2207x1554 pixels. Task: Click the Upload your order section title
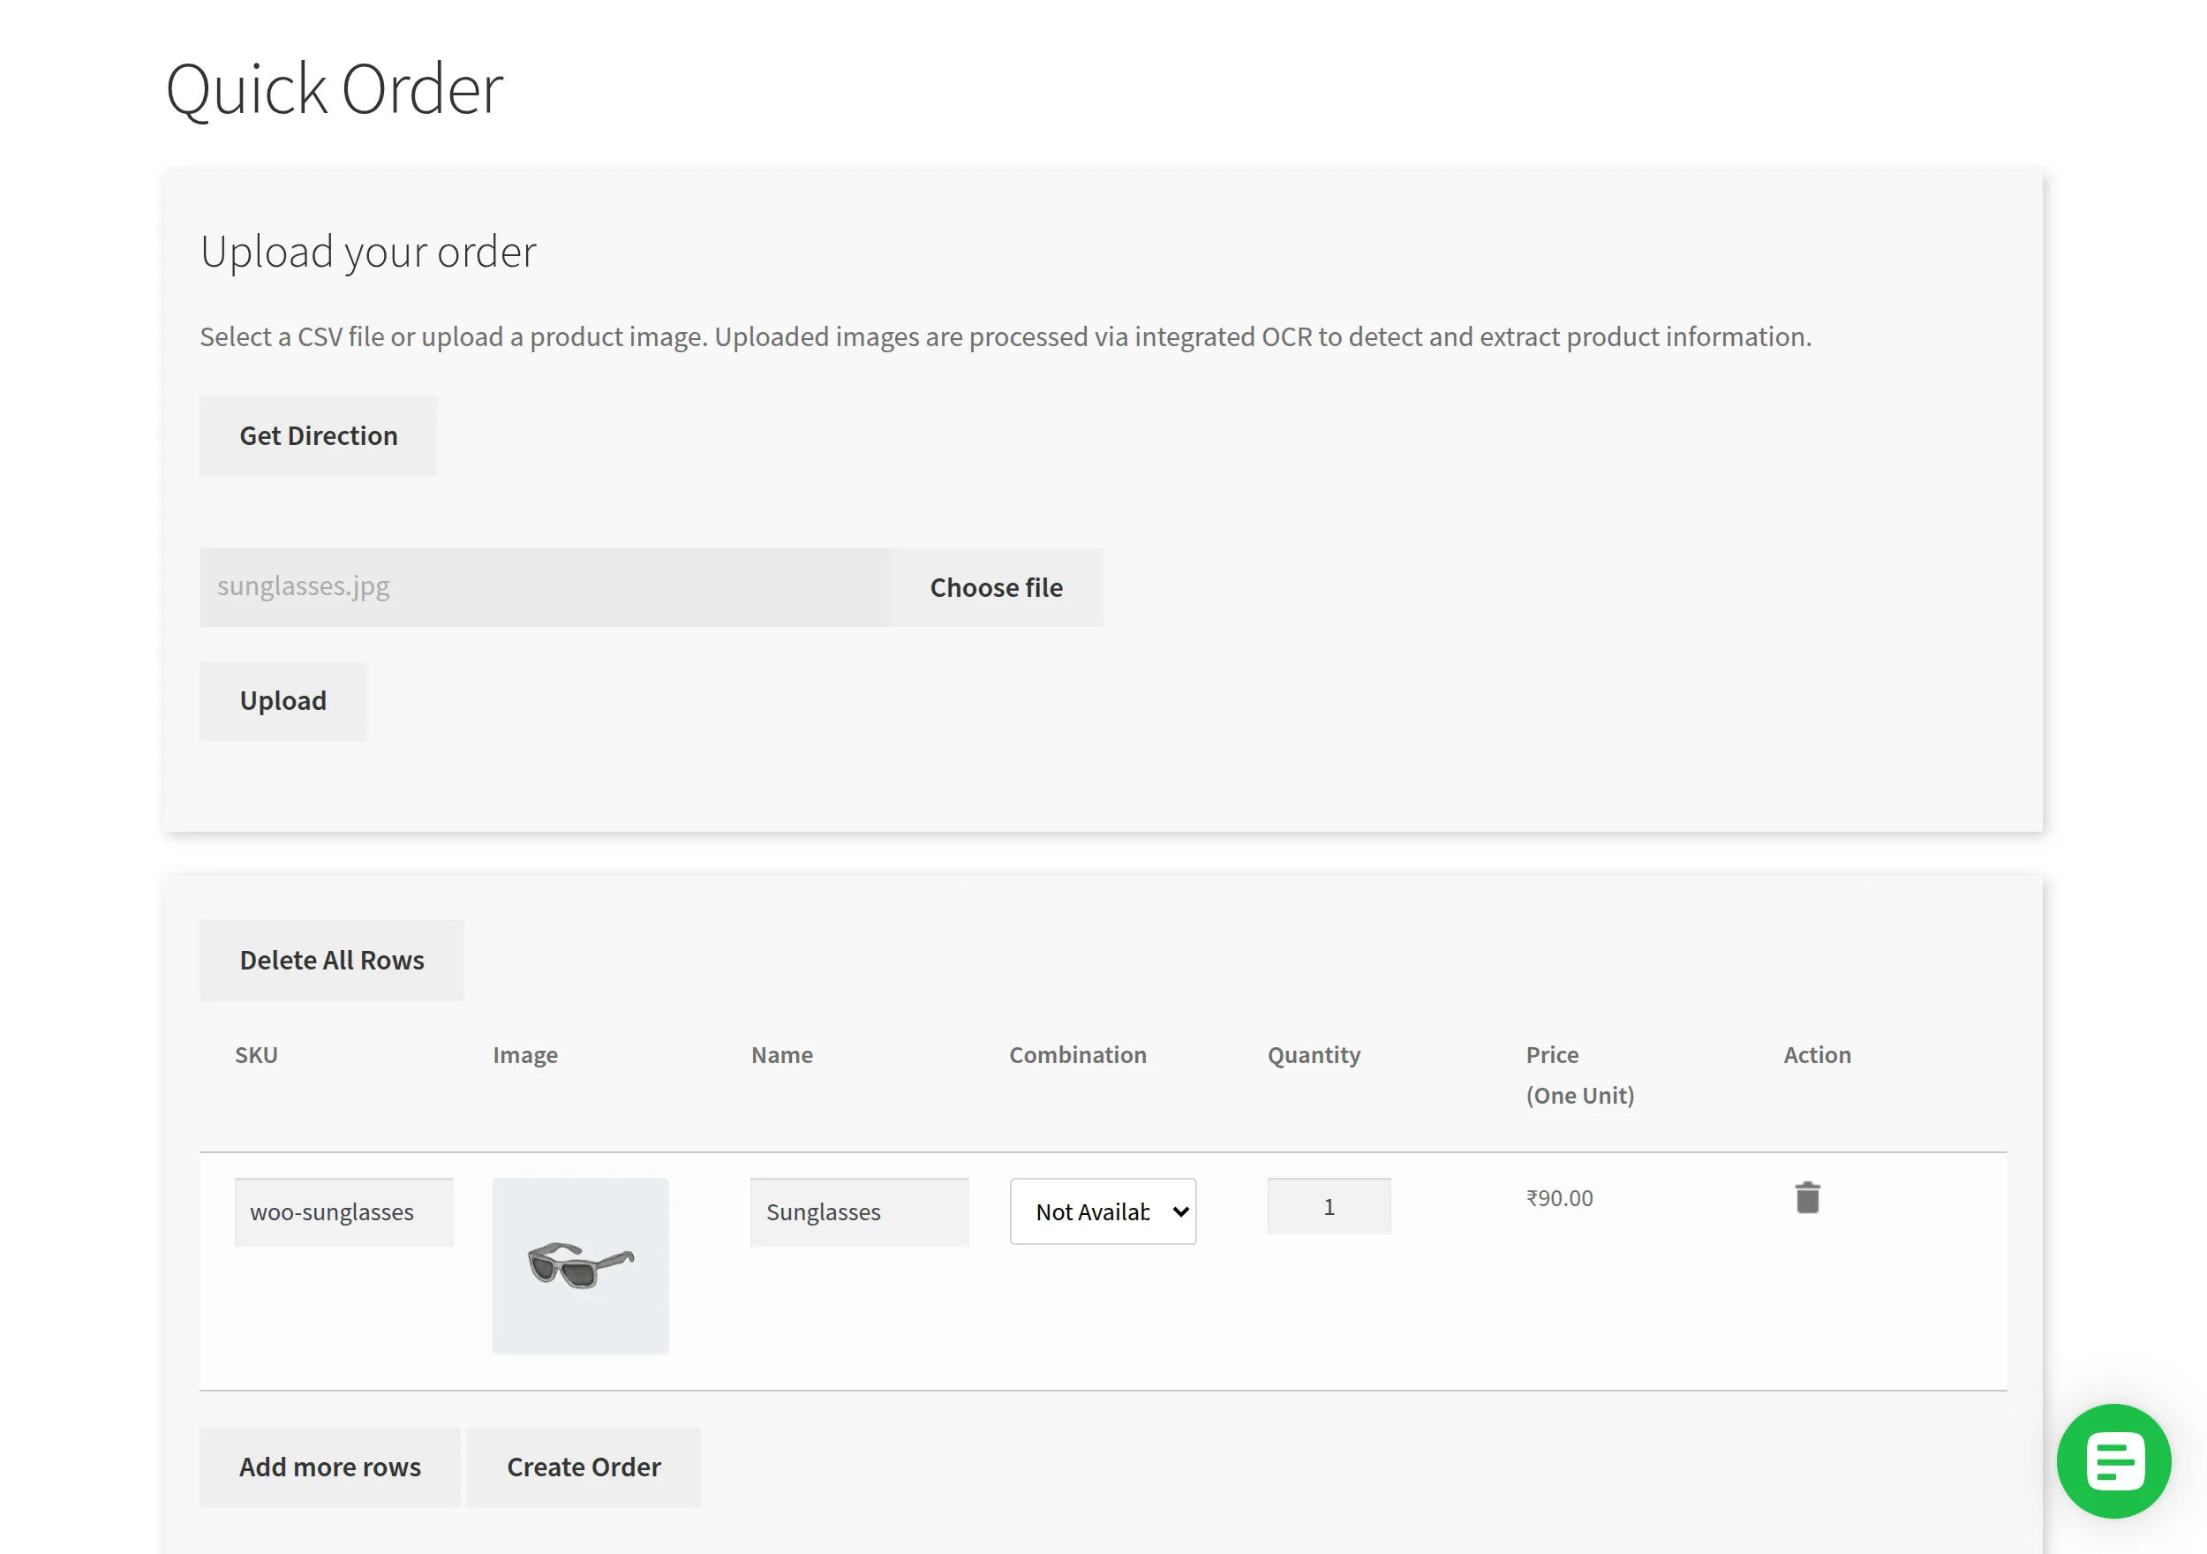tap(368, 251)
